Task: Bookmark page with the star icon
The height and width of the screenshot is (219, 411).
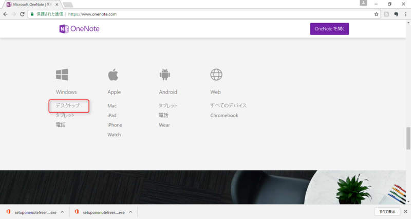Action: 377,14
